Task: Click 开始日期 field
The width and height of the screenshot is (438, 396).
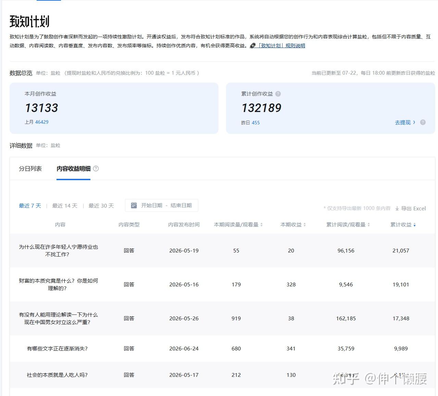Action: pos(152,205)
